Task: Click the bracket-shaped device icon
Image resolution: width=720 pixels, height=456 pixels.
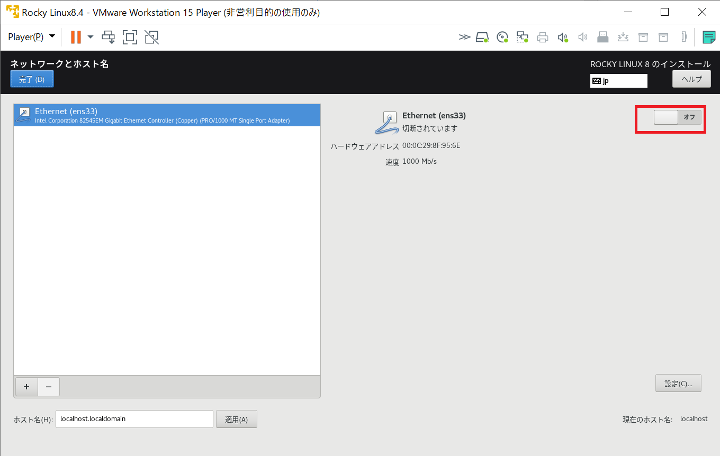Action: pos(684,37)
